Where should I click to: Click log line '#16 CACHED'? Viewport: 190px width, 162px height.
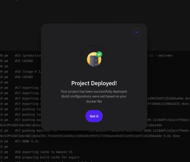click(x=24, y=77)
